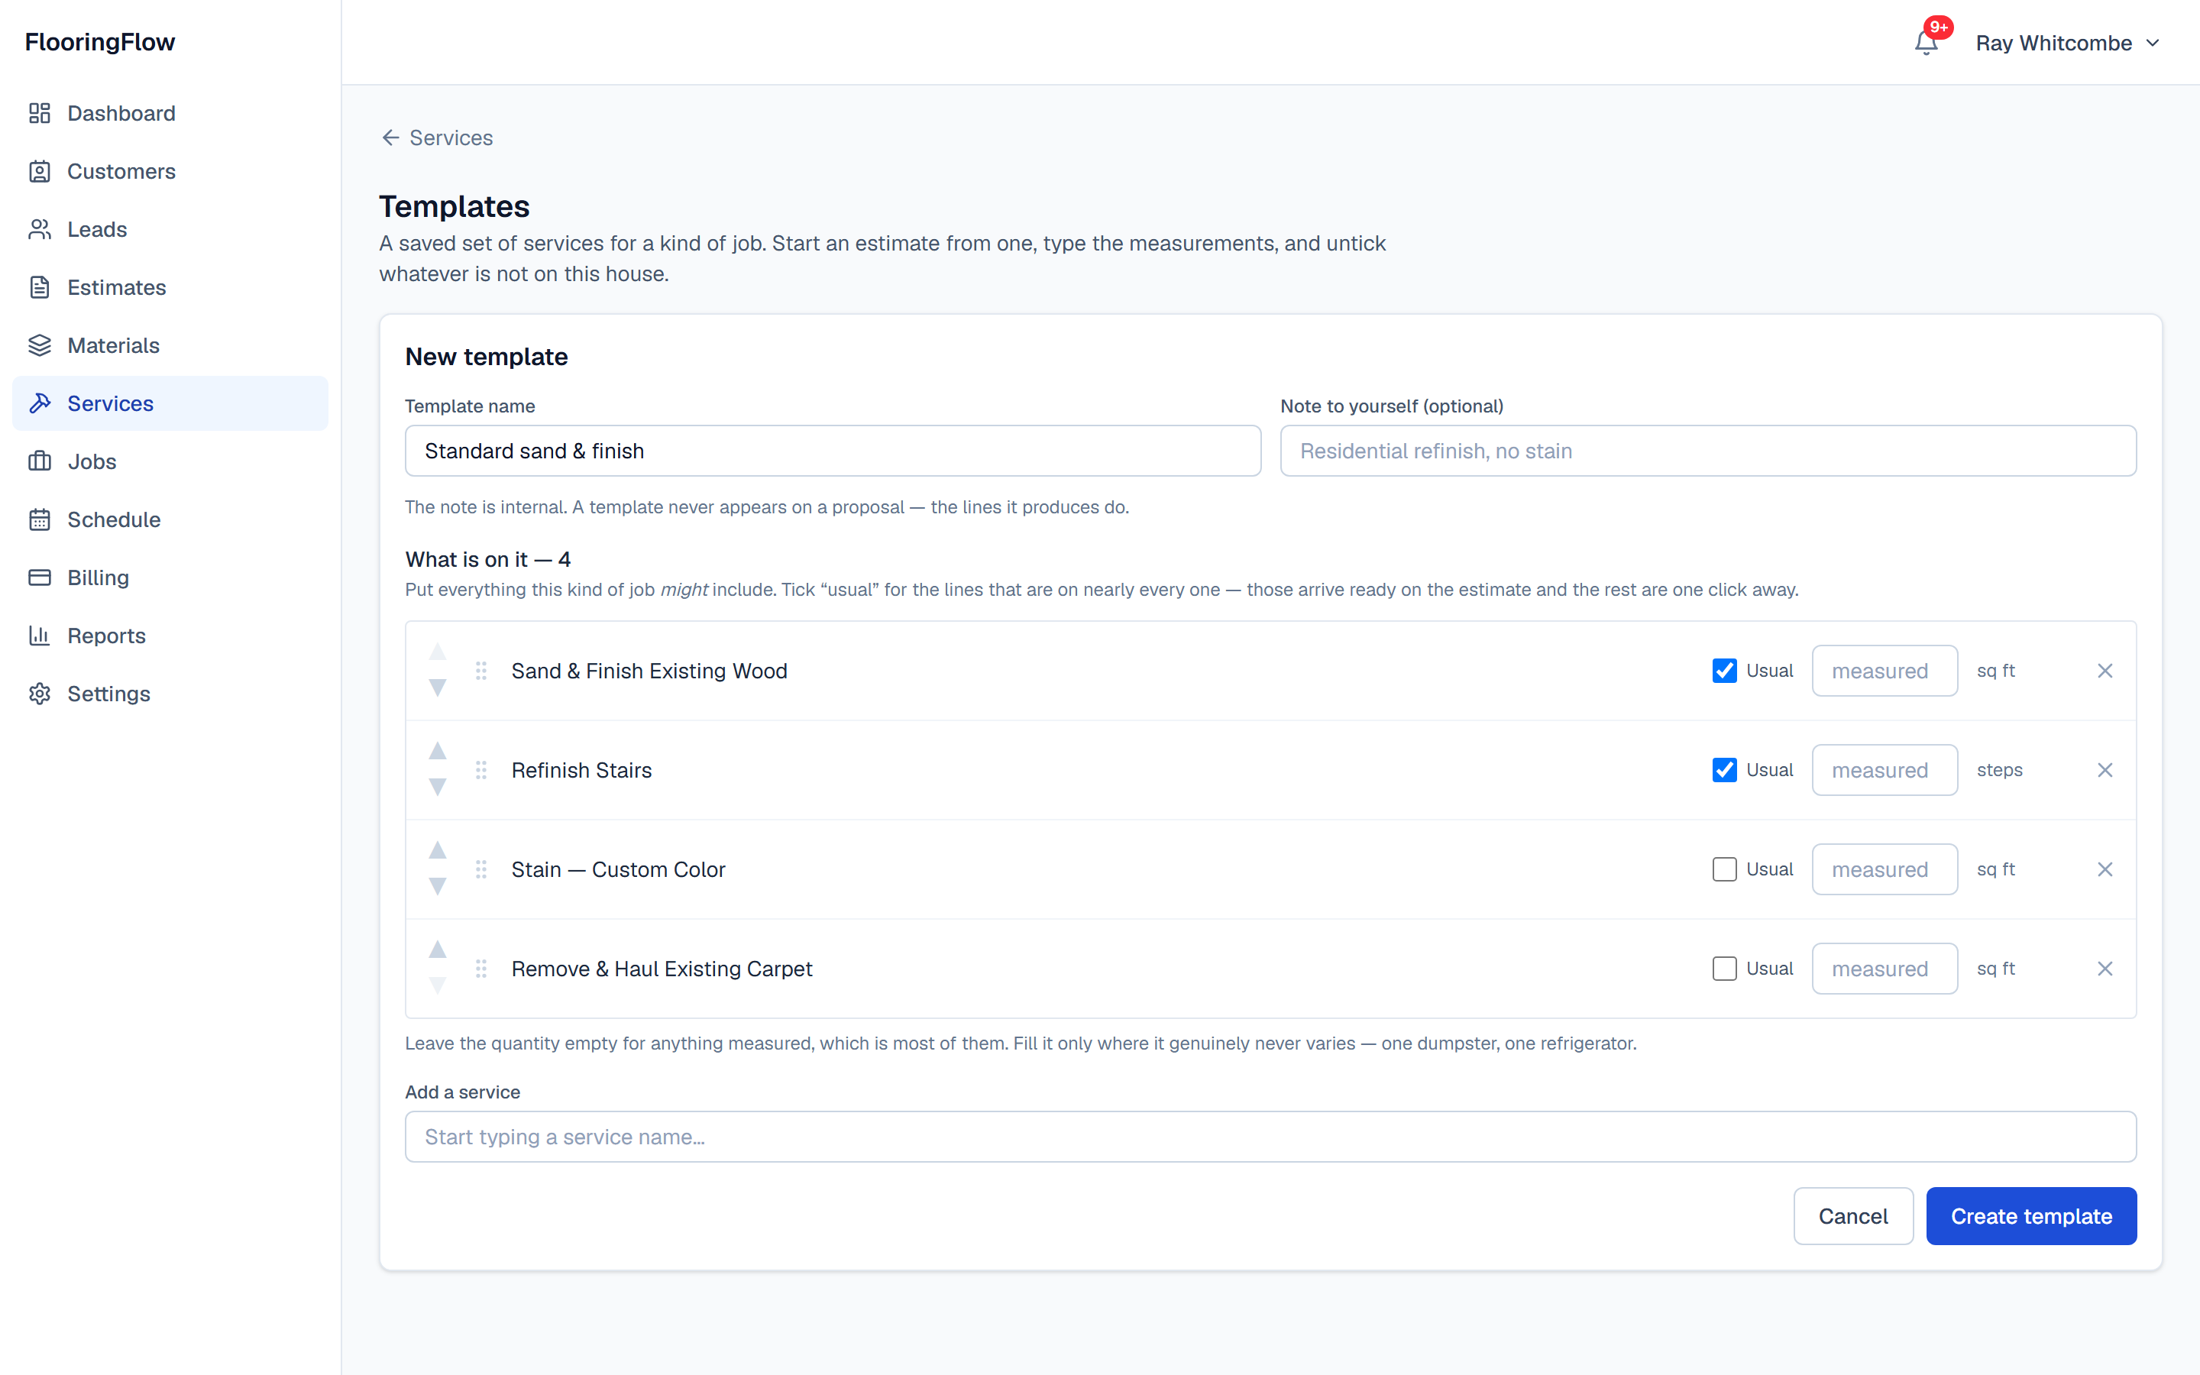Set quantity for Stain — Custom Color
The image size is (2200, 1375).
[1884, 869]
